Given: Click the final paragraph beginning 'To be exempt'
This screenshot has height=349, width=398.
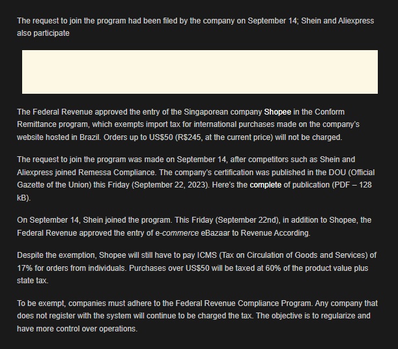Looking at the screenshot, I should pos(197,316).
